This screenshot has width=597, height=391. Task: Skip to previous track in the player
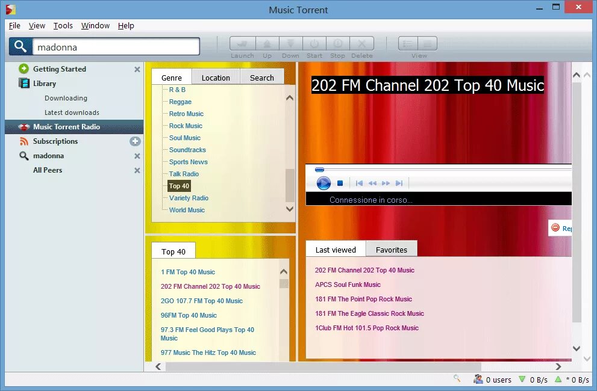[359, 183]
